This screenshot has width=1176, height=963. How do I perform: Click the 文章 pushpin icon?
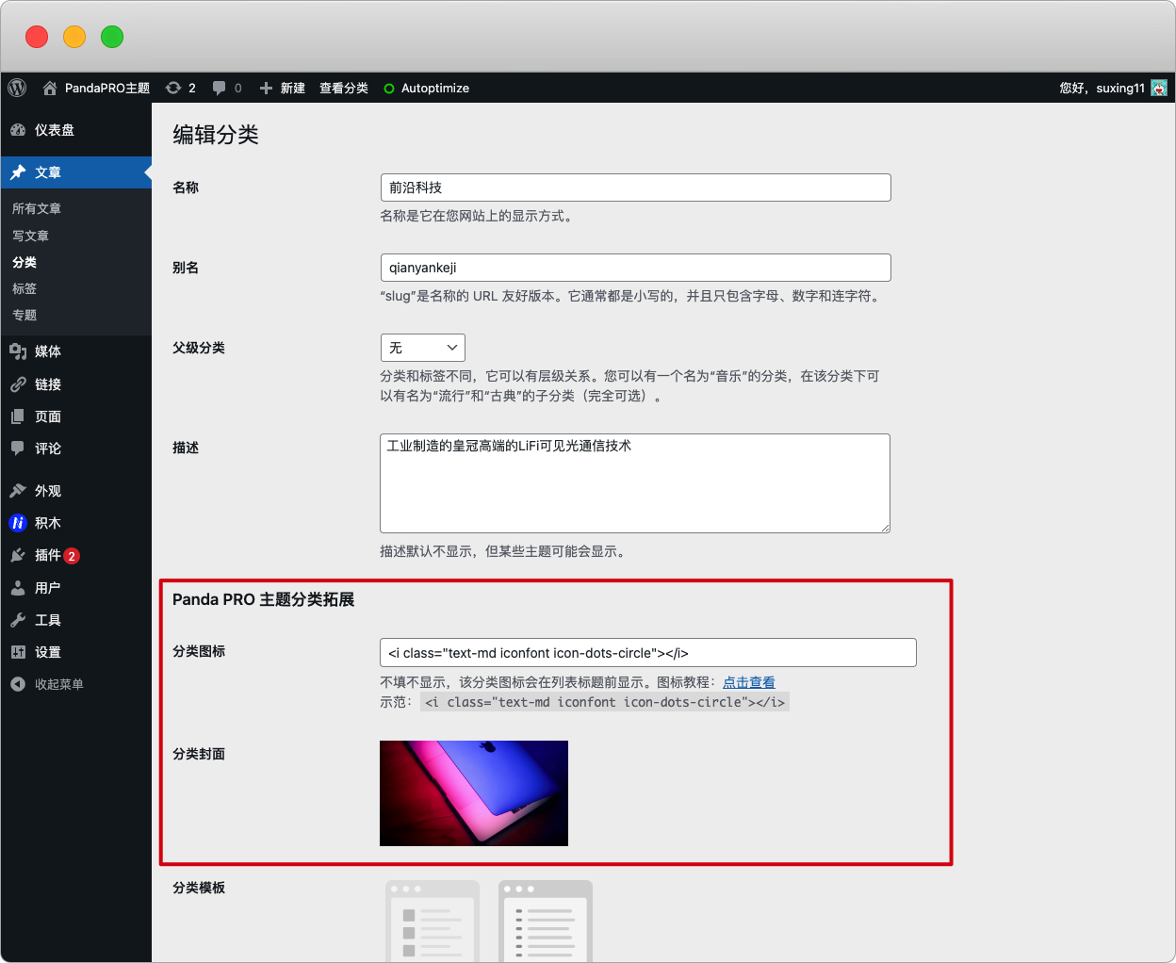tap(18, 172)
